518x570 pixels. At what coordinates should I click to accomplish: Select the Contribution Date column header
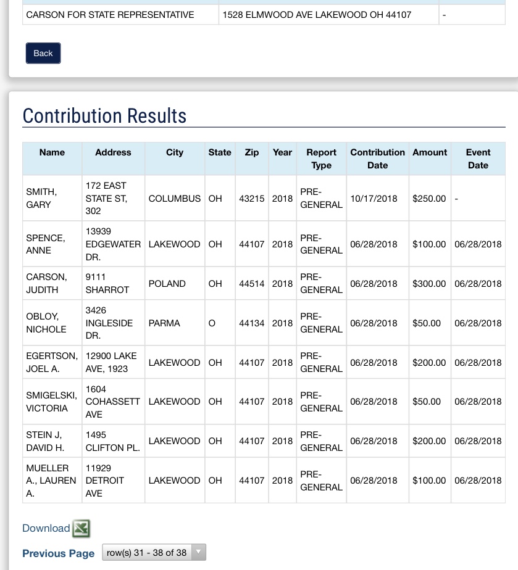377,159
